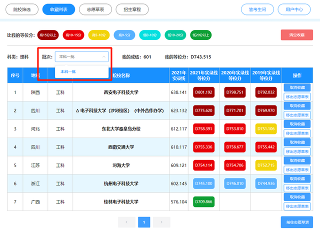
Task: Cancel favorite for 电子科技大学(沙河校区)
Action: click(297, 105)
